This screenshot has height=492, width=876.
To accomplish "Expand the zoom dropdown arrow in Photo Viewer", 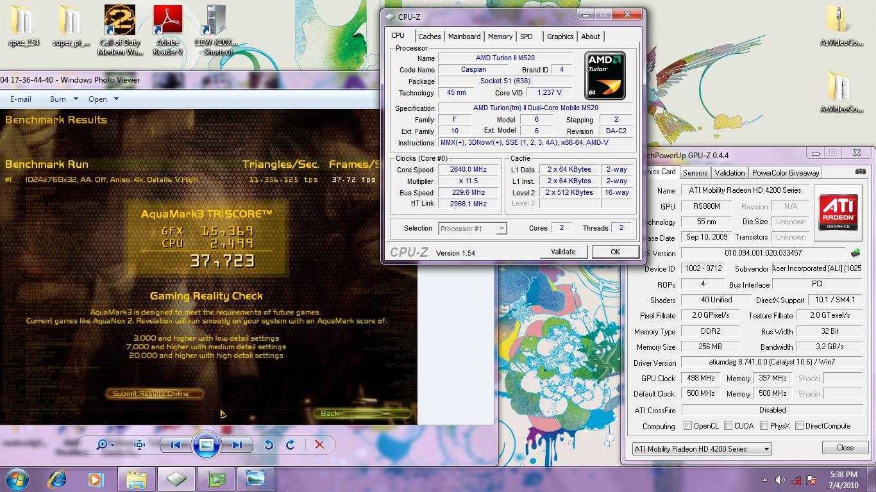I will pyautogui.click(x=113, y=445).
